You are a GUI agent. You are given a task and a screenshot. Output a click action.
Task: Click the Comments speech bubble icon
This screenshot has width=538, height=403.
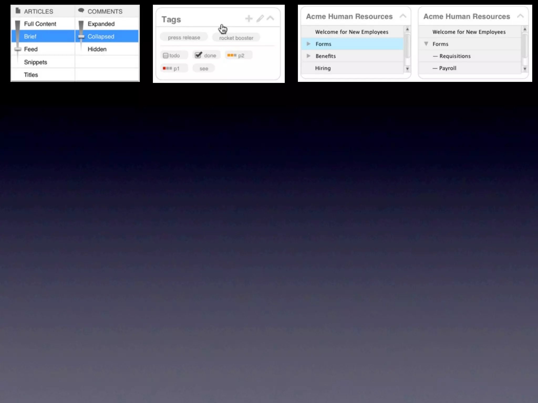[81, 10]
